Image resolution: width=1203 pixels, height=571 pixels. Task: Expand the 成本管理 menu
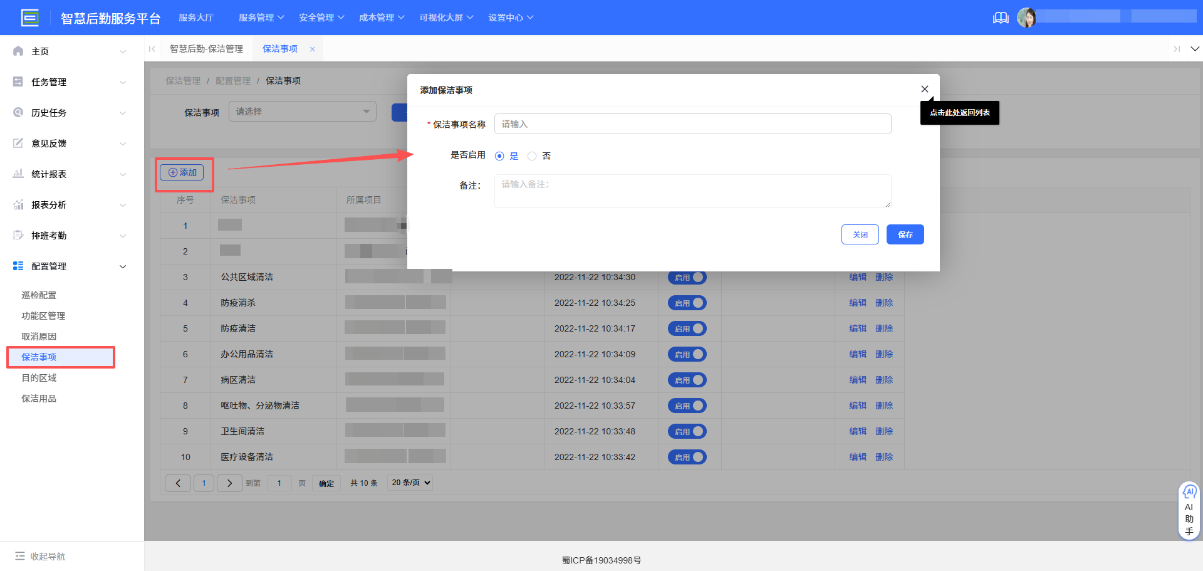pos(378,18)
